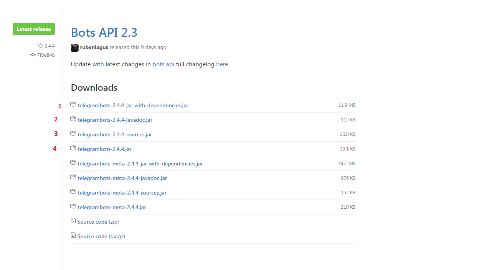Click package icon for telegrambots-meta-2.4.4-javadoc.jar
Image resolution: width=497 pixels, height=270 pixels.
tap(73, 177)
